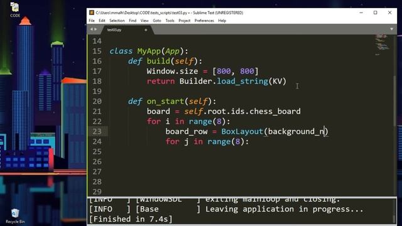Click the editor vertical scrollbar
Screen dimensions: 402x226
click(x=394, y=100)
